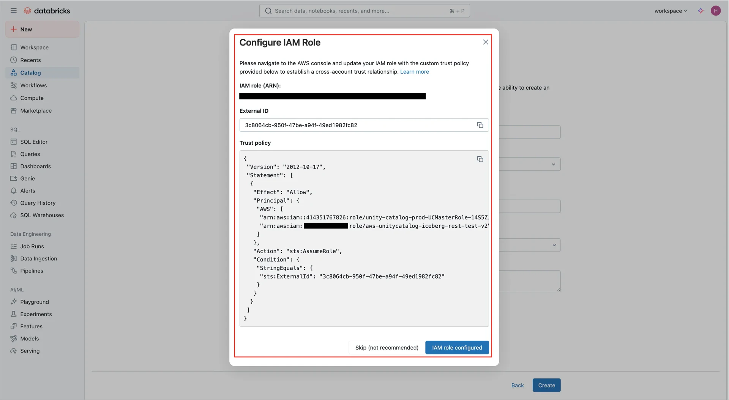Screen dimensions: 729x400
Task: Click the Workflows icon
Action: (x=14, y=85)
